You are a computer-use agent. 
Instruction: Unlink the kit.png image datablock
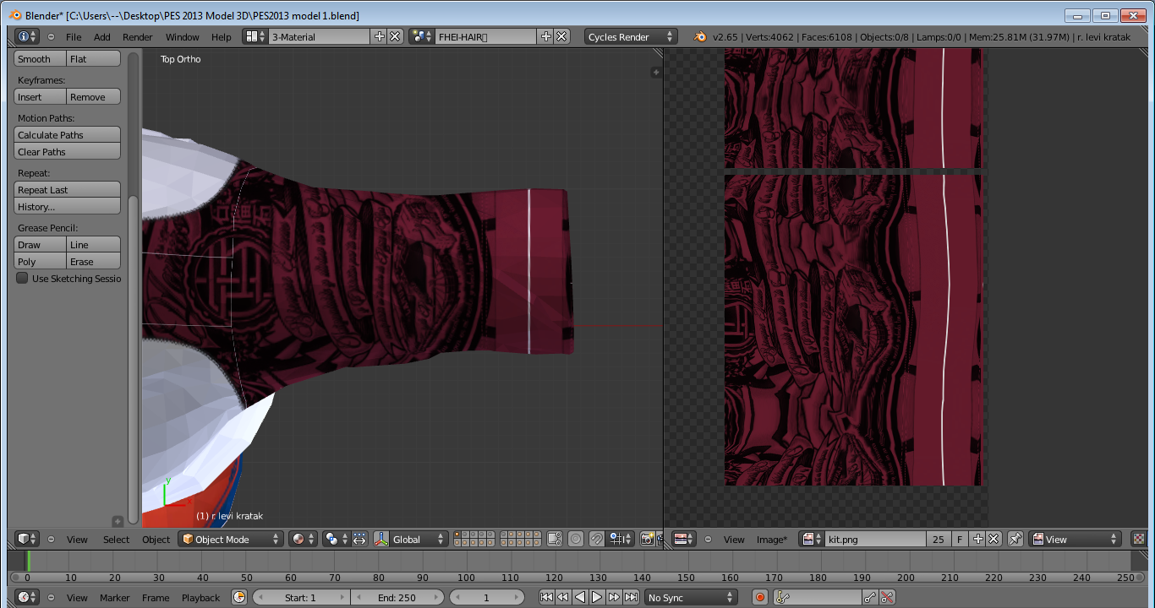tap(994, 539)
